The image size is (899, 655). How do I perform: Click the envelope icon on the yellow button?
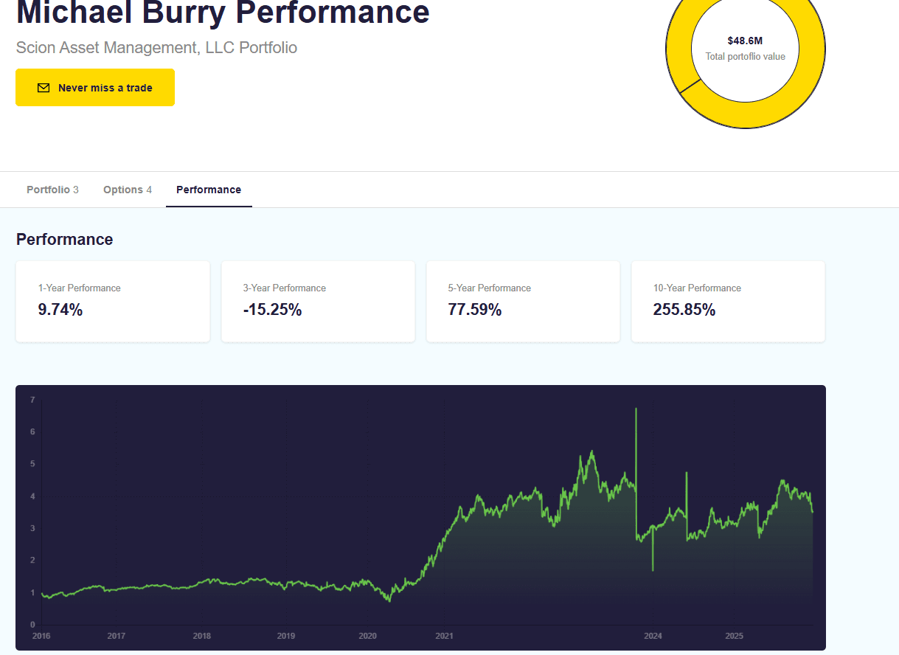[x=44, y=88]
